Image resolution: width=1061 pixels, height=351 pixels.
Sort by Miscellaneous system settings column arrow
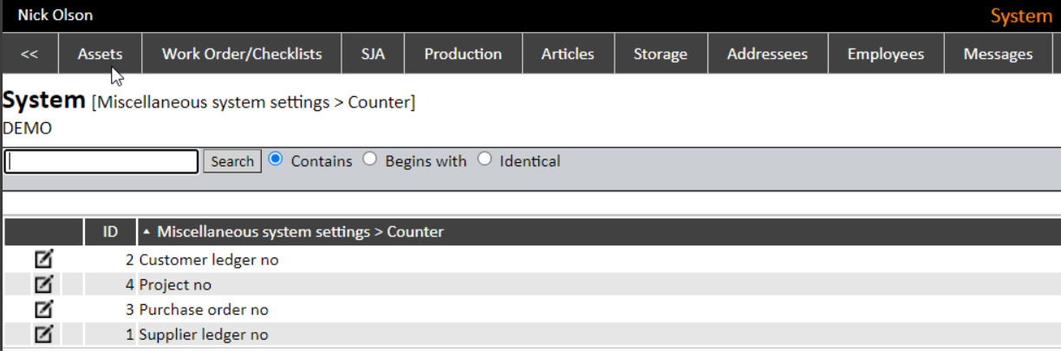click(146, 231)
